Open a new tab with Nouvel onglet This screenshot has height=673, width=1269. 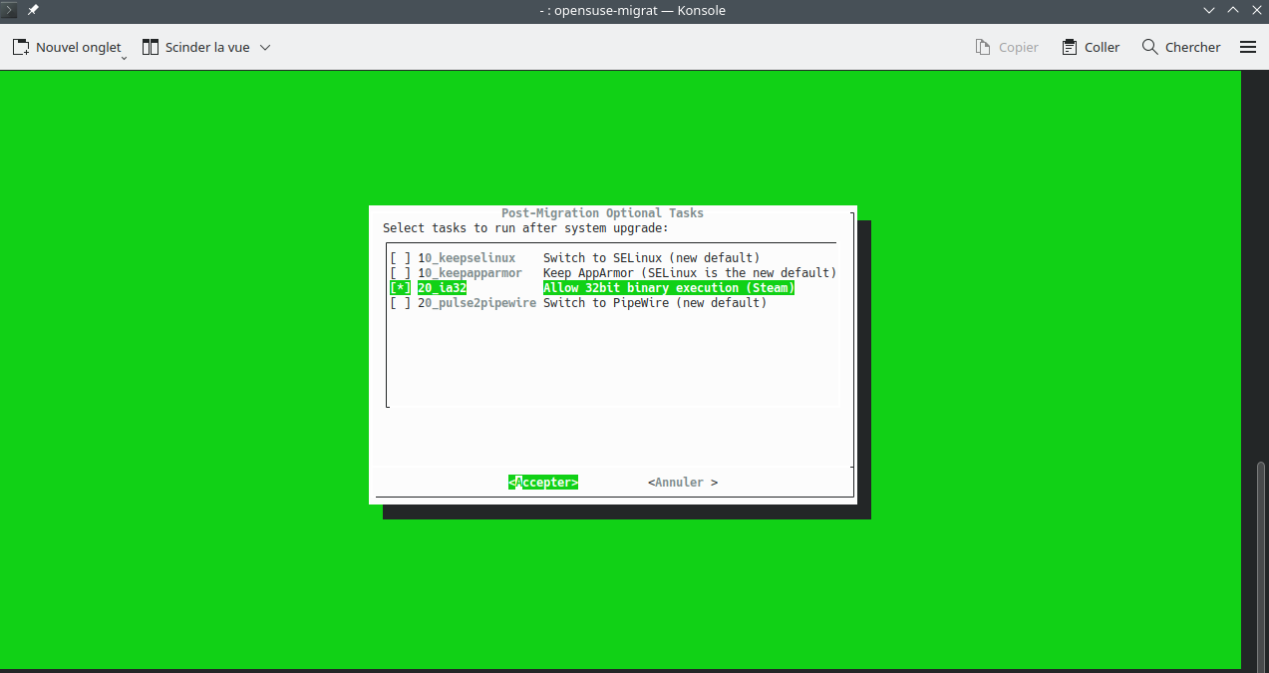tap(66, 47)
